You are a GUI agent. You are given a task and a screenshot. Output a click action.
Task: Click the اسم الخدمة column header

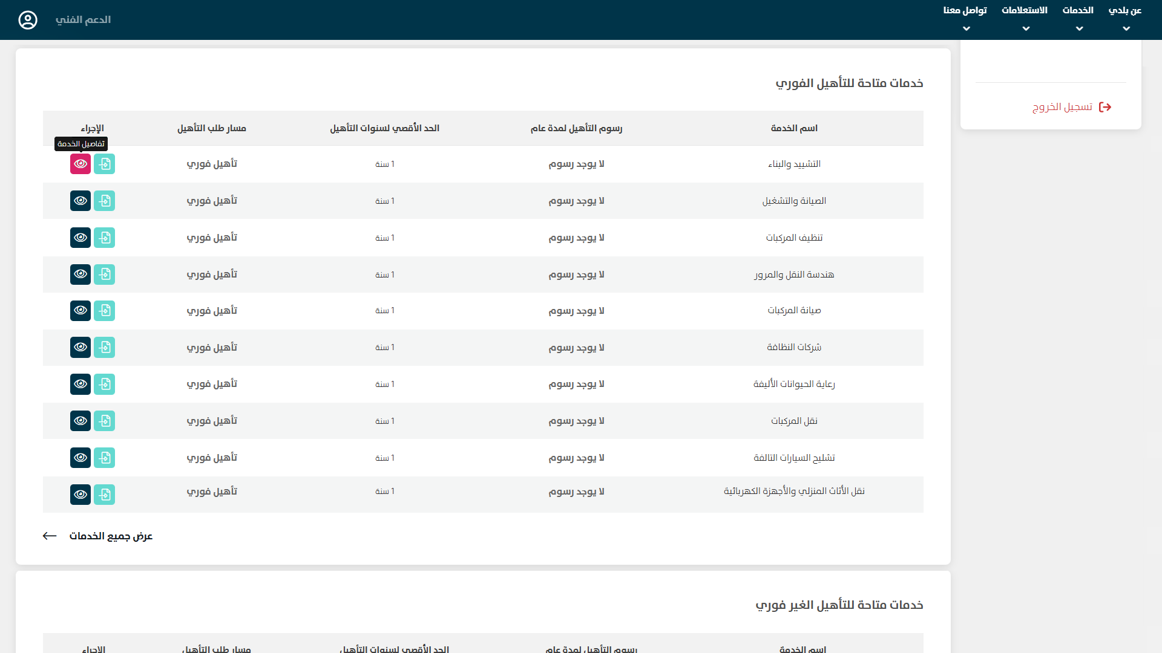[x=794, y=128]
